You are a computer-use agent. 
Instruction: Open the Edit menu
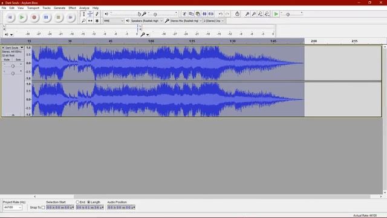(11, 8)
